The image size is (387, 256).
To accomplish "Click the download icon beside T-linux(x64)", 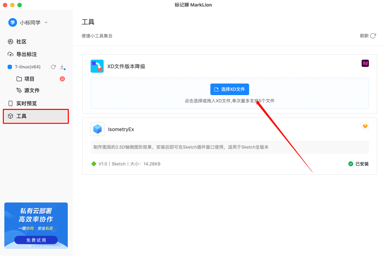I will 62,67.
